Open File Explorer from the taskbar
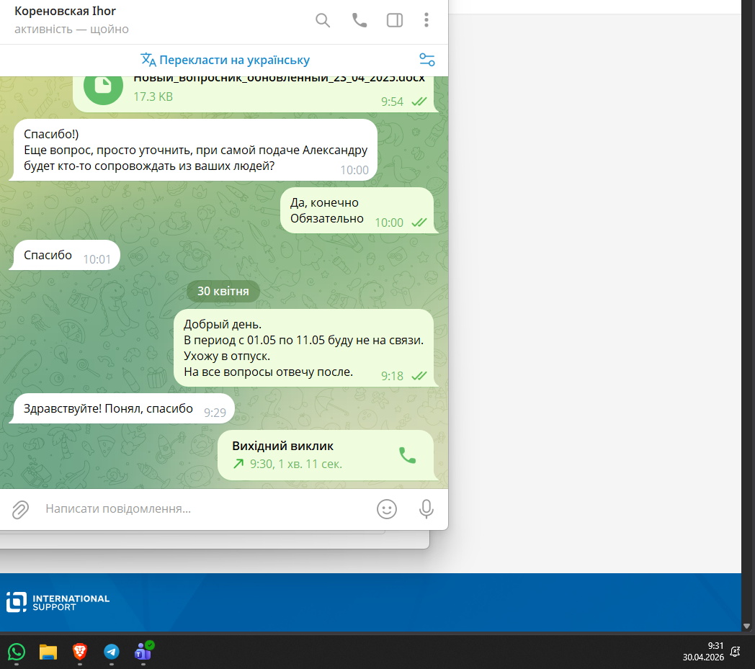 pos(48,652)
